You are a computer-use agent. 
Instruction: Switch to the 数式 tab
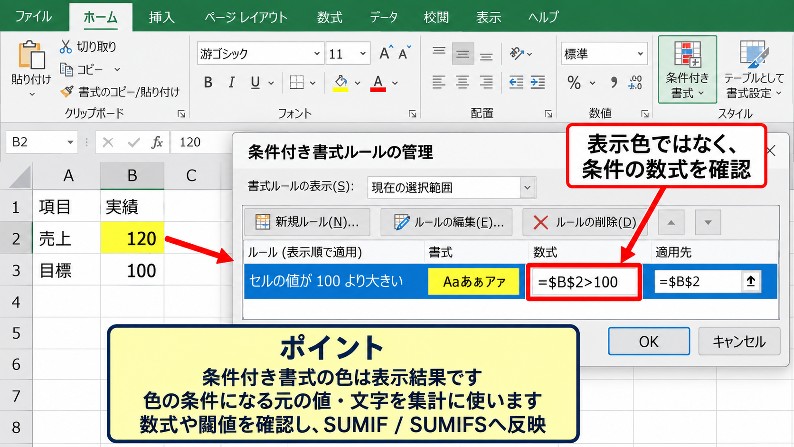(x=330, y=17)
